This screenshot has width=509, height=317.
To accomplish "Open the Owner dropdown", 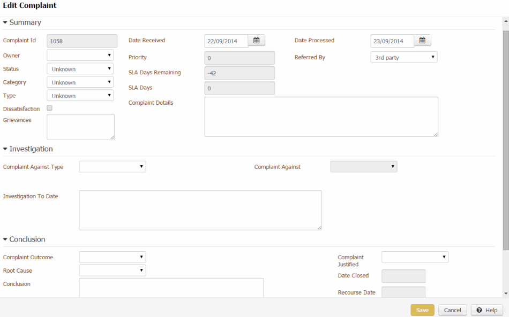I will click(79, 55).
